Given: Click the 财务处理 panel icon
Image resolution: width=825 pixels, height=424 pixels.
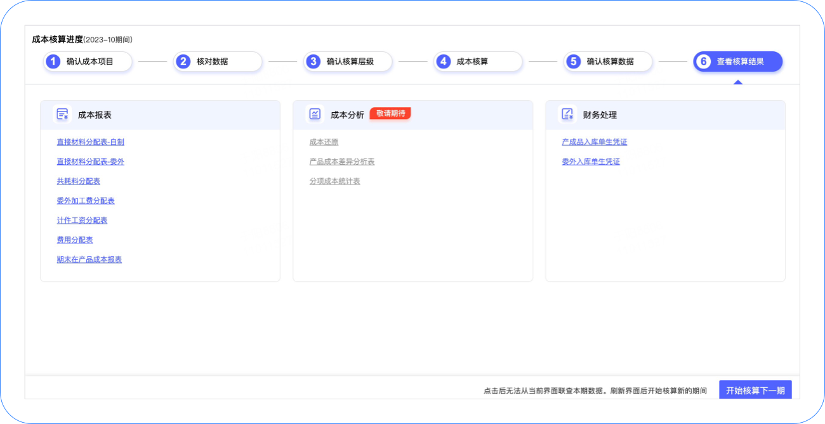Looking at the screenshot, I should coord(567,115).
